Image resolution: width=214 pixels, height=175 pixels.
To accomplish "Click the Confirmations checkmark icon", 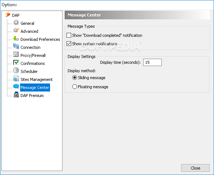I will point(16,62).
